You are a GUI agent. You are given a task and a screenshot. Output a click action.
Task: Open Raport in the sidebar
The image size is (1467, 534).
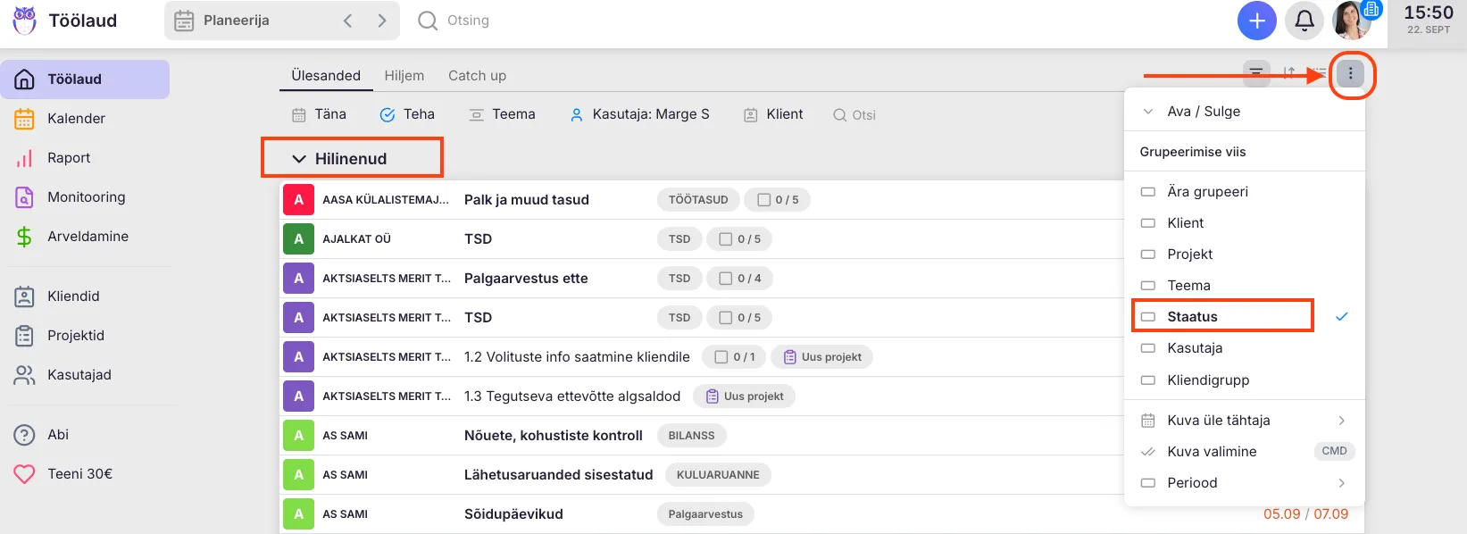coord(69,158)
